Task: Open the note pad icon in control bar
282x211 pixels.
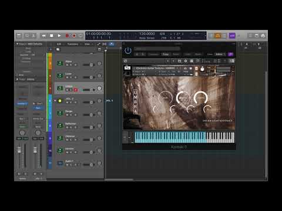Action: pyautogui.click(x=257, y=36)
